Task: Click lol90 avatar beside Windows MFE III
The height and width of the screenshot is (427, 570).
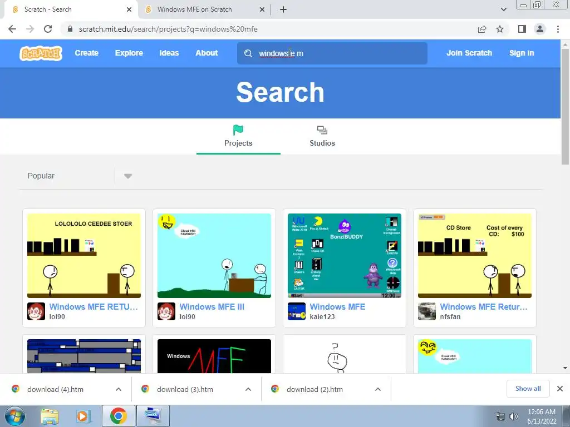Action: pos(166,311)
